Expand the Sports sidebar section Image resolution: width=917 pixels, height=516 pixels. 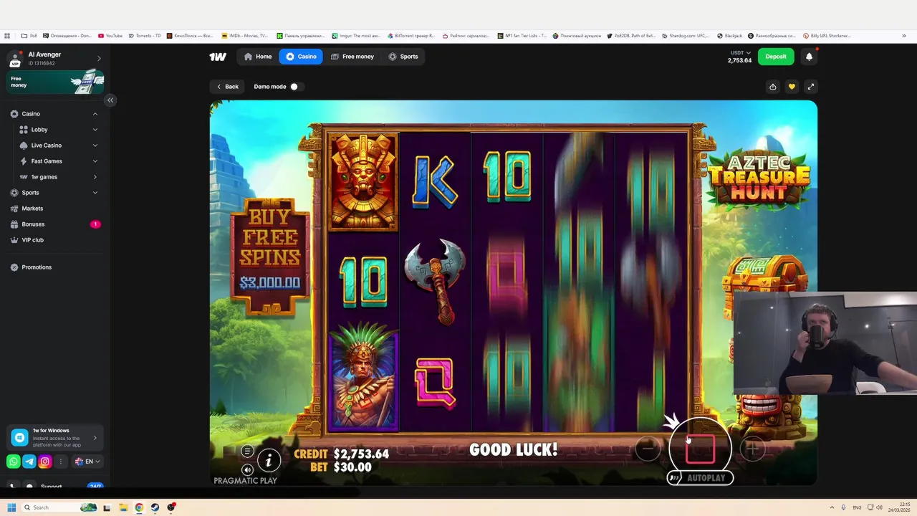95,193
